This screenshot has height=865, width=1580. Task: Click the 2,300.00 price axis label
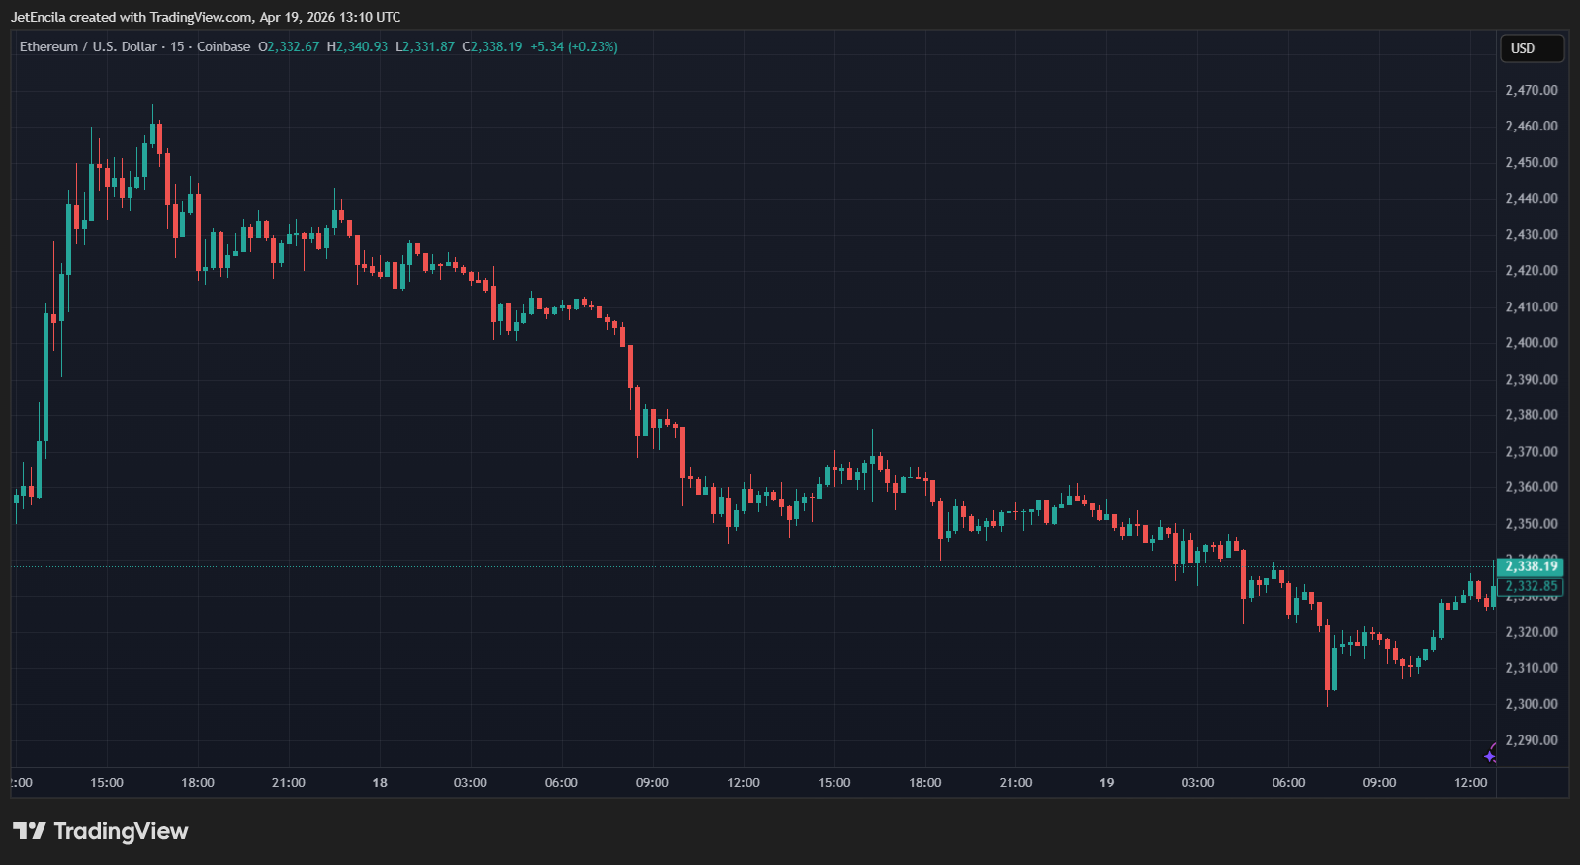pos(1531,704)
